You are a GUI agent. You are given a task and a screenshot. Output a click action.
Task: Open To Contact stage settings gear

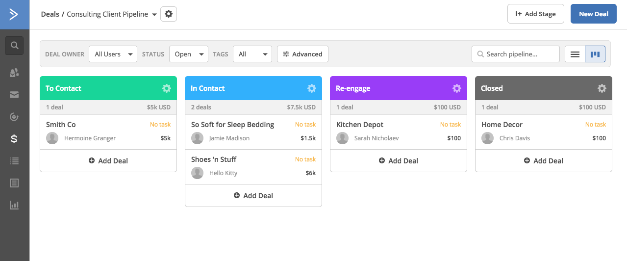tap(167, 88)
